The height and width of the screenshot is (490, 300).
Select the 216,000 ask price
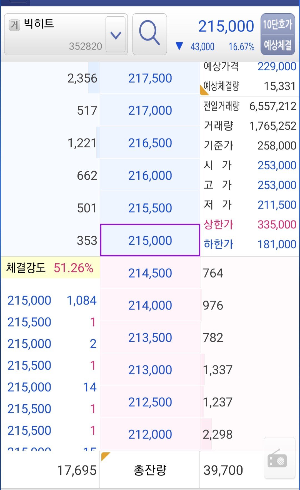[150, 175]
